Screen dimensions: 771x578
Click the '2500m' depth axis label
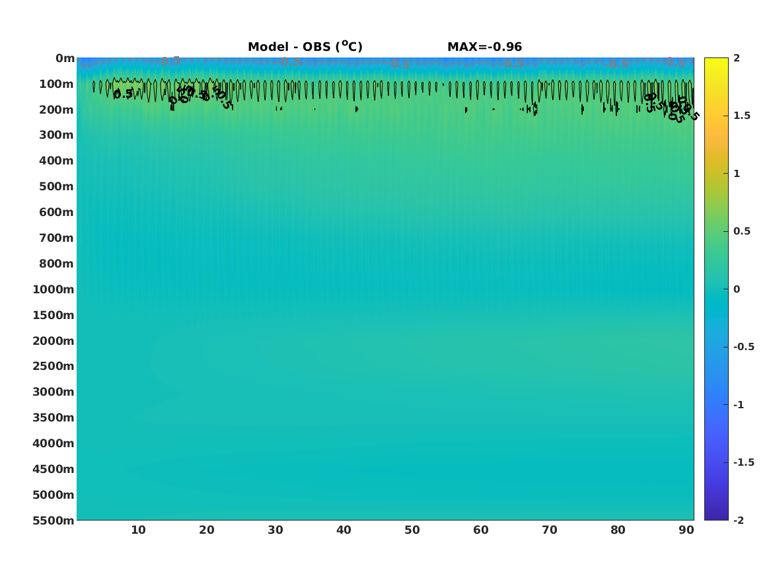click(x=54, y=366)
